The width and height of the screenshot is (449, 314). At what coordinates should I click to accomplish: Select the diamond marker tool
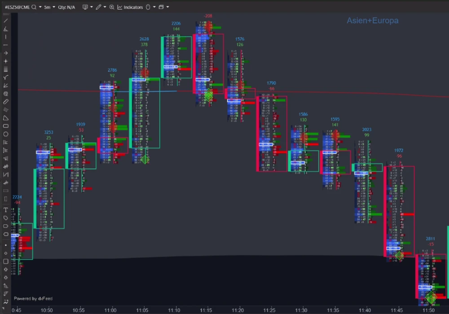[5, 253]
